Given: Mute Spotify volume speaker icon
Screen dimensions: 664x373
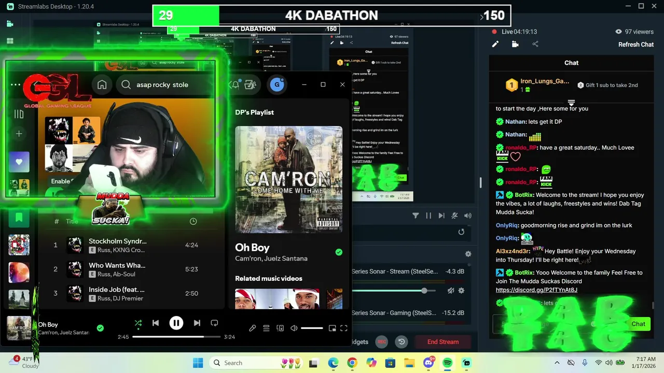Looking at the screenshot, I should coord(294,328).
